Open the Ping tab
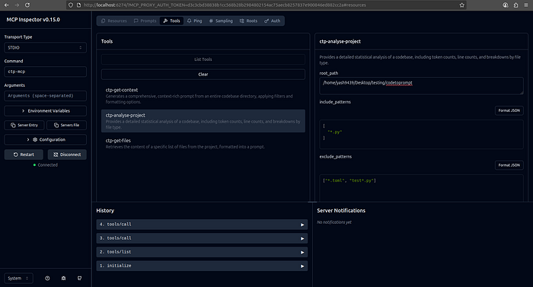Screen dimensions: 533x287 (x=194, y=21)
